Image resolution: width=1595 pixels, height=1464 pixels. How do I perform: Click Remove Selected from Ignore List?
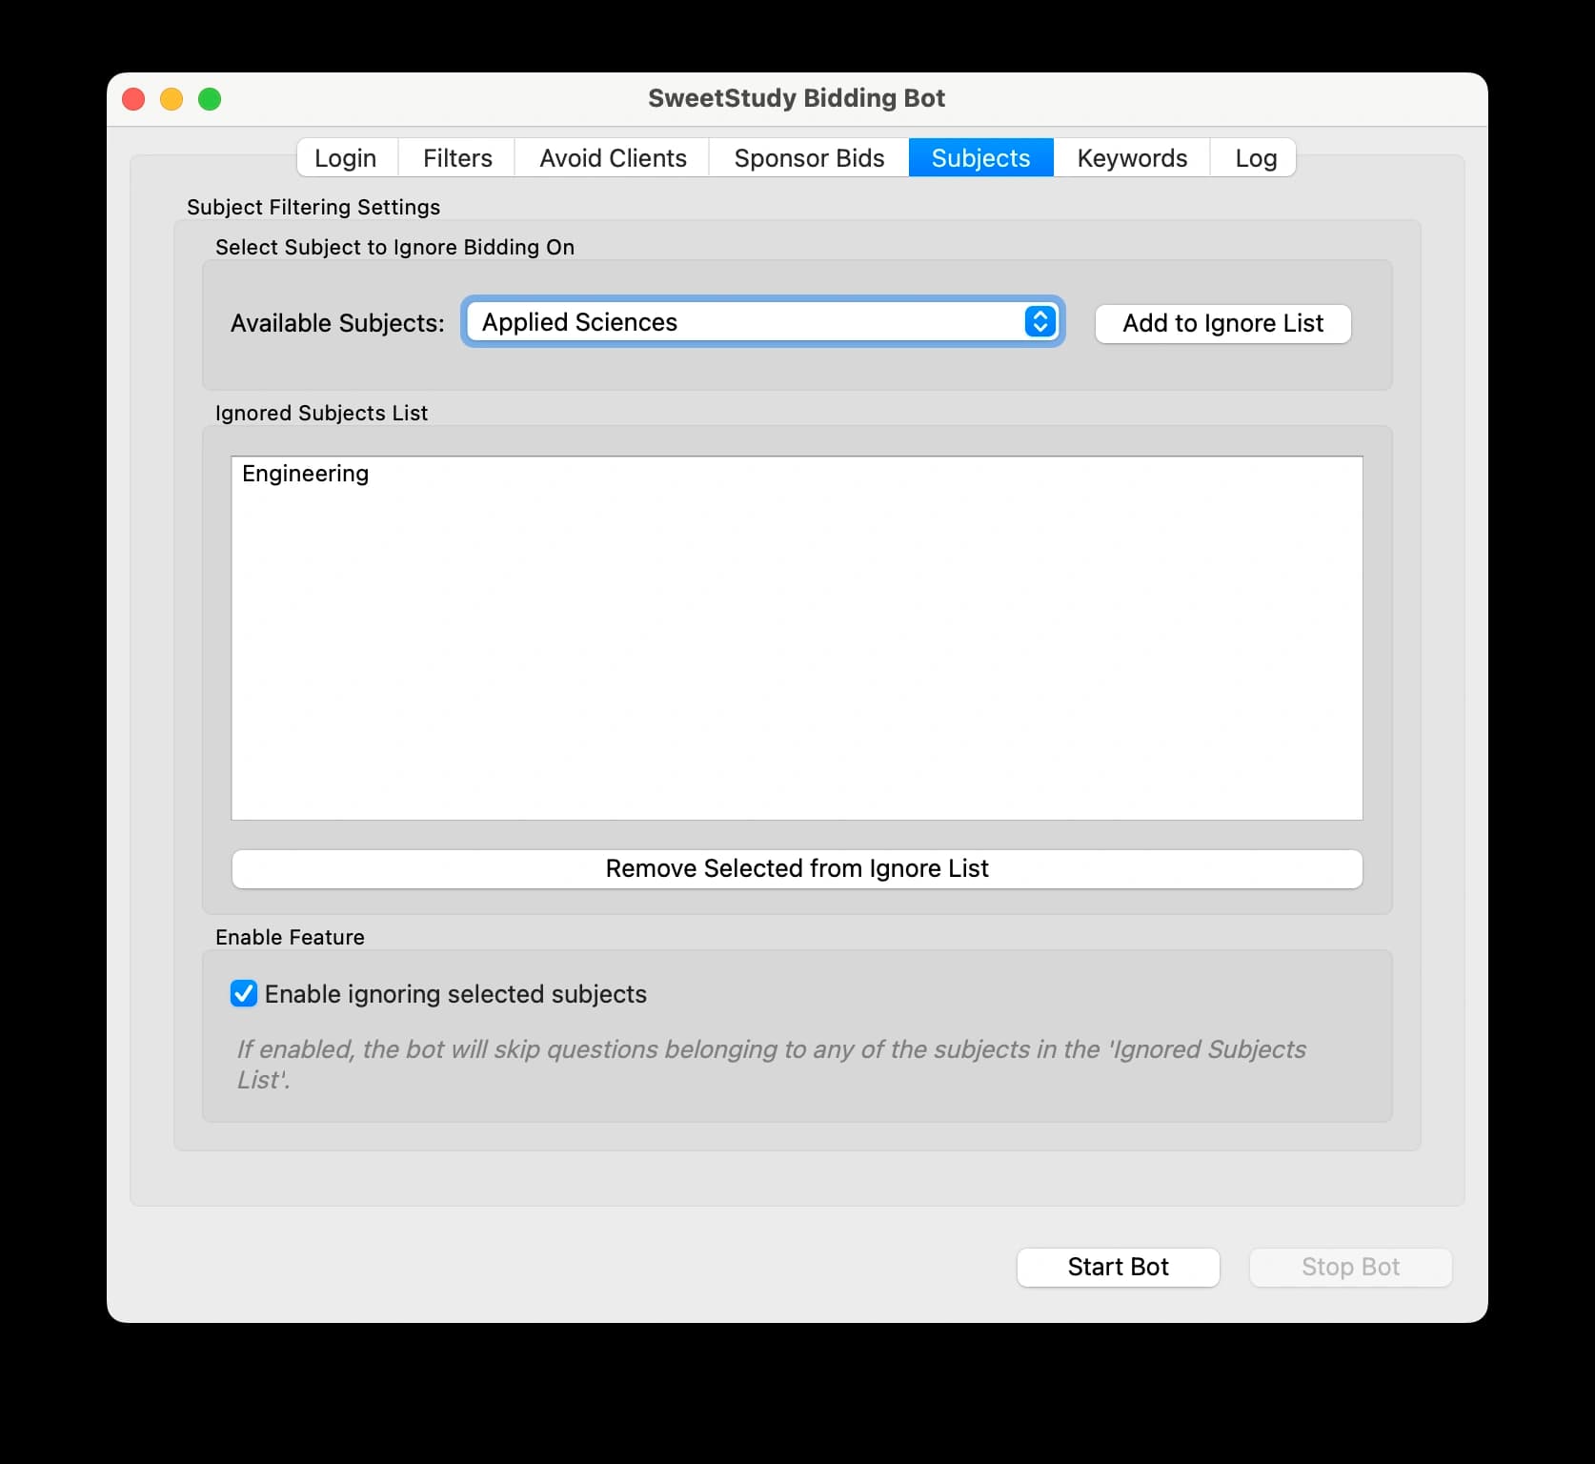(x=797, y=869)
